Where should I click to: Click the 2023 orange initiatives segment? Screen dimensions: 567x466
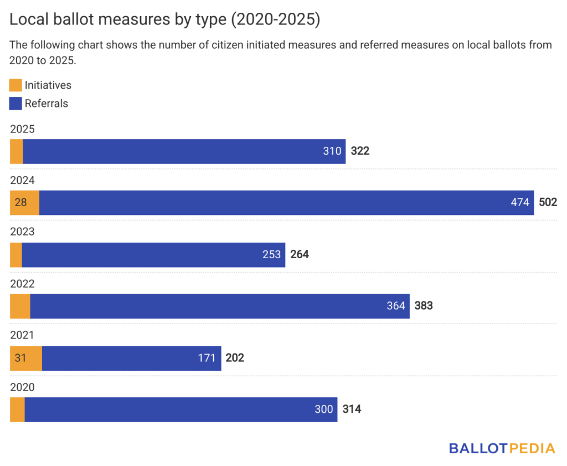click(x=16, y=255)
